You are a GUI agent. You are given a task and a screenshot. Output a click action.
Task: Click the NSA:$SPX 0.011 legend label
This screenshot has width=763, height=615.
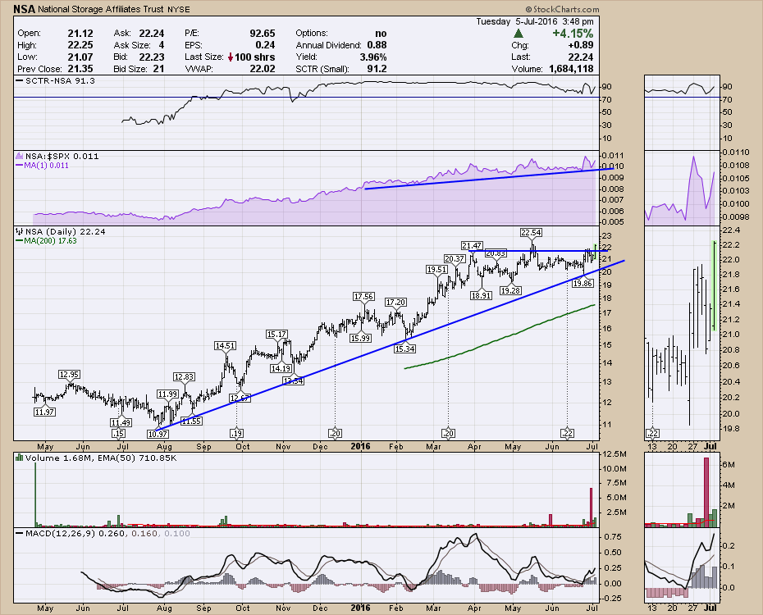pos(62,156)
